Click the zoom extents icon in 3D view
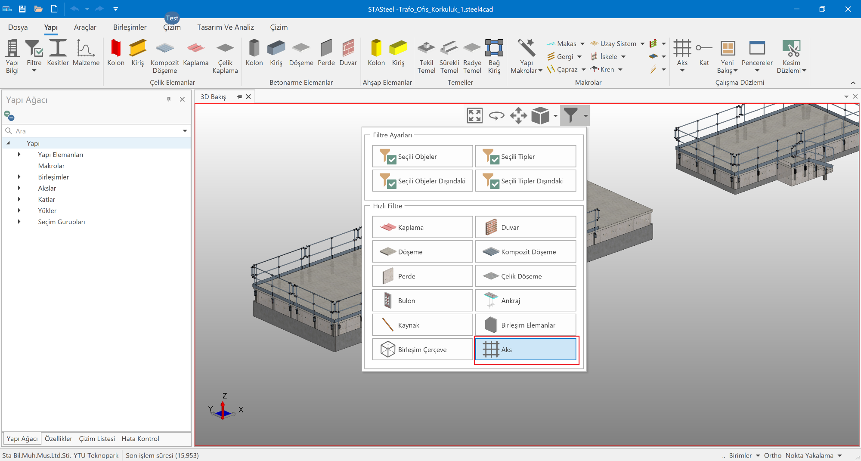The width and height of the screenshot is (861, 461). click(x=474, y=115)
